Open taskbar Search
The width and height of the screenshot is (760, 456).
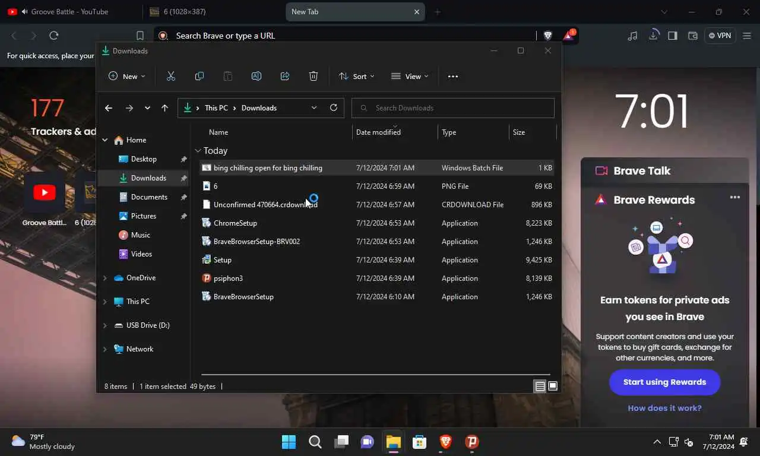[x=315, y=442]
